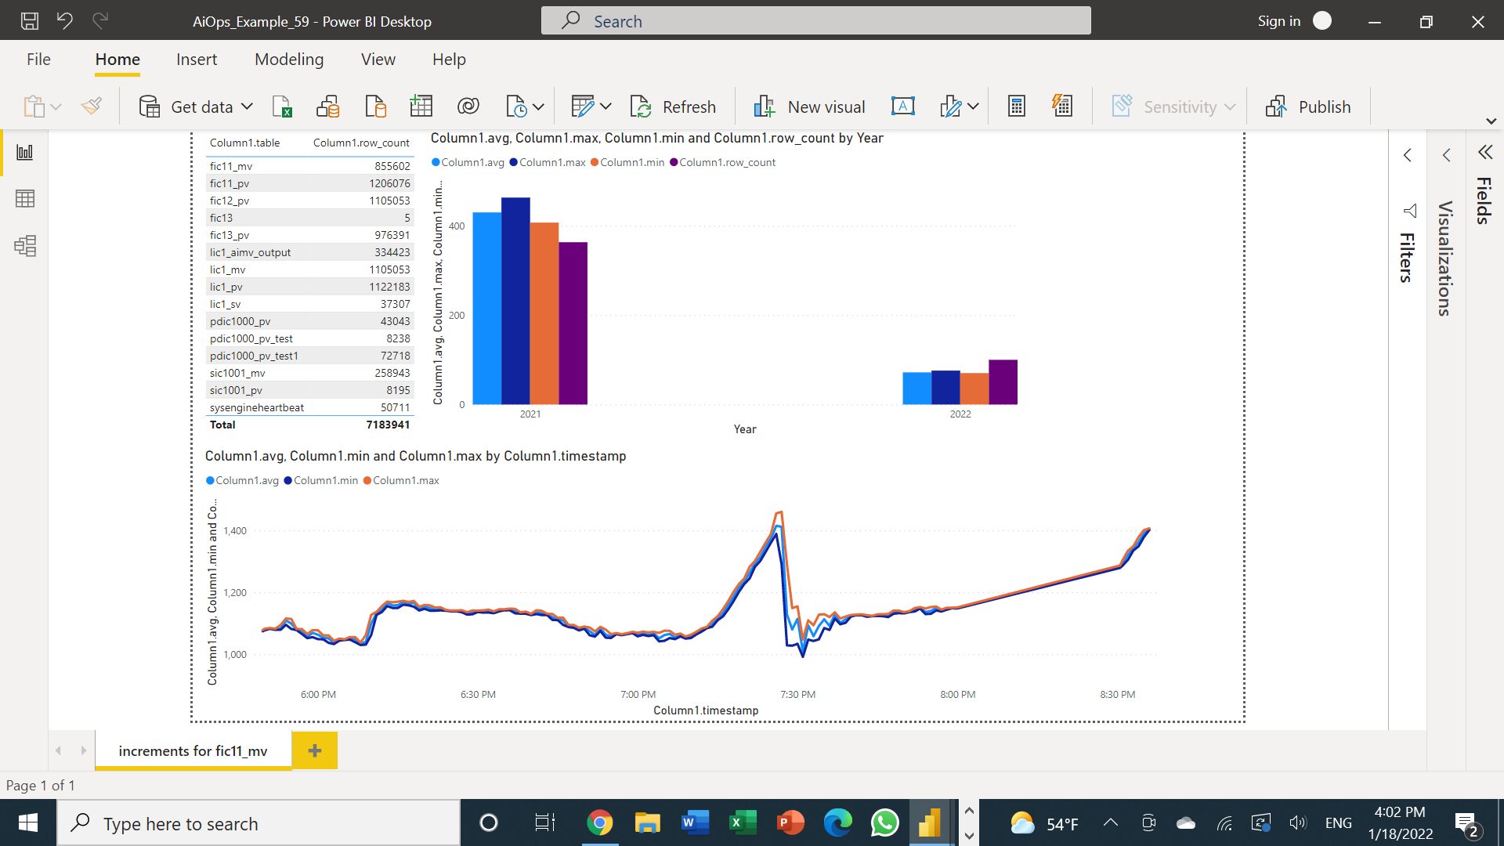
Task: Select the 'increments for fic11_mv' page tab
Action: 193,750
